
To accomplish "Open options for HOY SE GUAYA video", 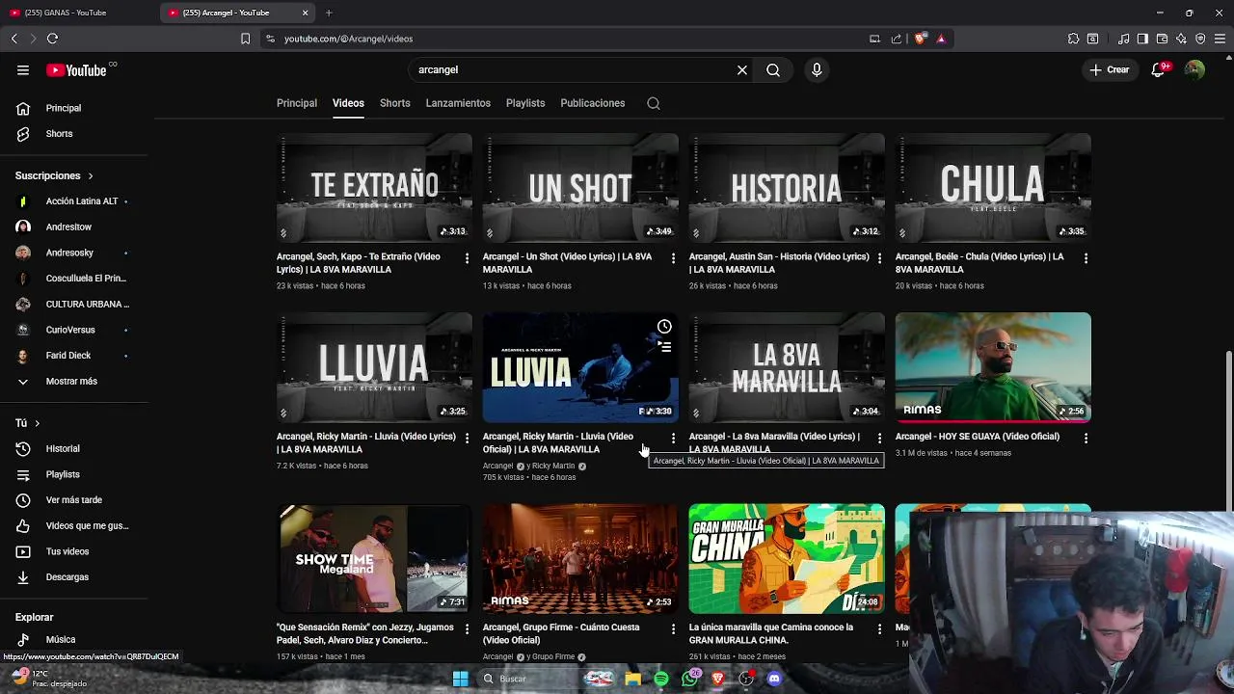I will (1086, 438).
